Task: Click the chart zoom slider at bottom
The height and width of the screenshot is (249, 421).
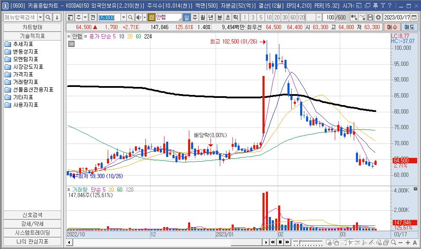Action: click(x=308, y=243)
